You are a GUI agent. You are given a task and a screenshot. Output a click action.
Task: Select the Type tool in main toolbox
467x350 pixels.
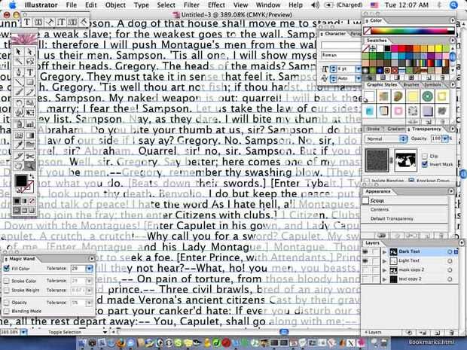(30, 72)
